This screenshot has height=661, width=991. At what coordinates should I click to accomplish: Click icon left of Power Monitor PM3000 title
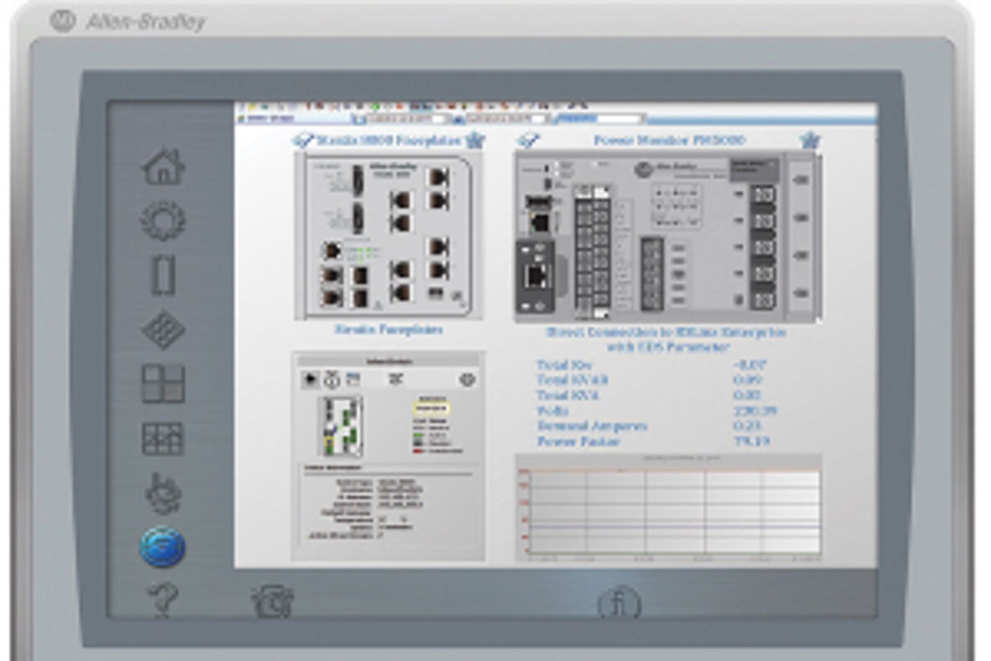click(528, 140)
